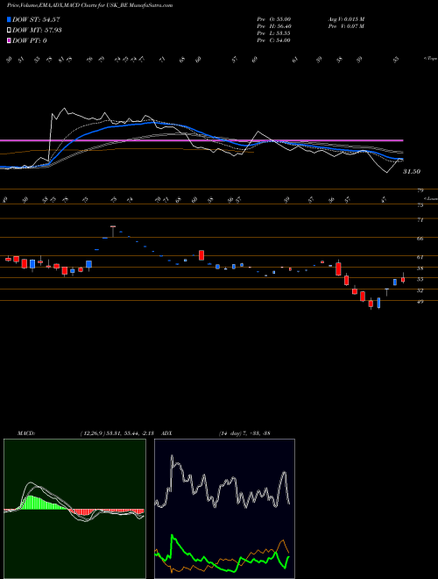The width and height of the screenshot is (438, 579).
Task: Click the 'Pre C: 54.00' value
Action: click(x=273, y=40)
